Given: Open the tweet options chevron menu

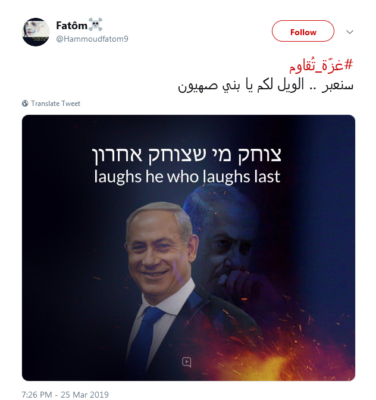Looking at the screenshot, I should point(349,32).
